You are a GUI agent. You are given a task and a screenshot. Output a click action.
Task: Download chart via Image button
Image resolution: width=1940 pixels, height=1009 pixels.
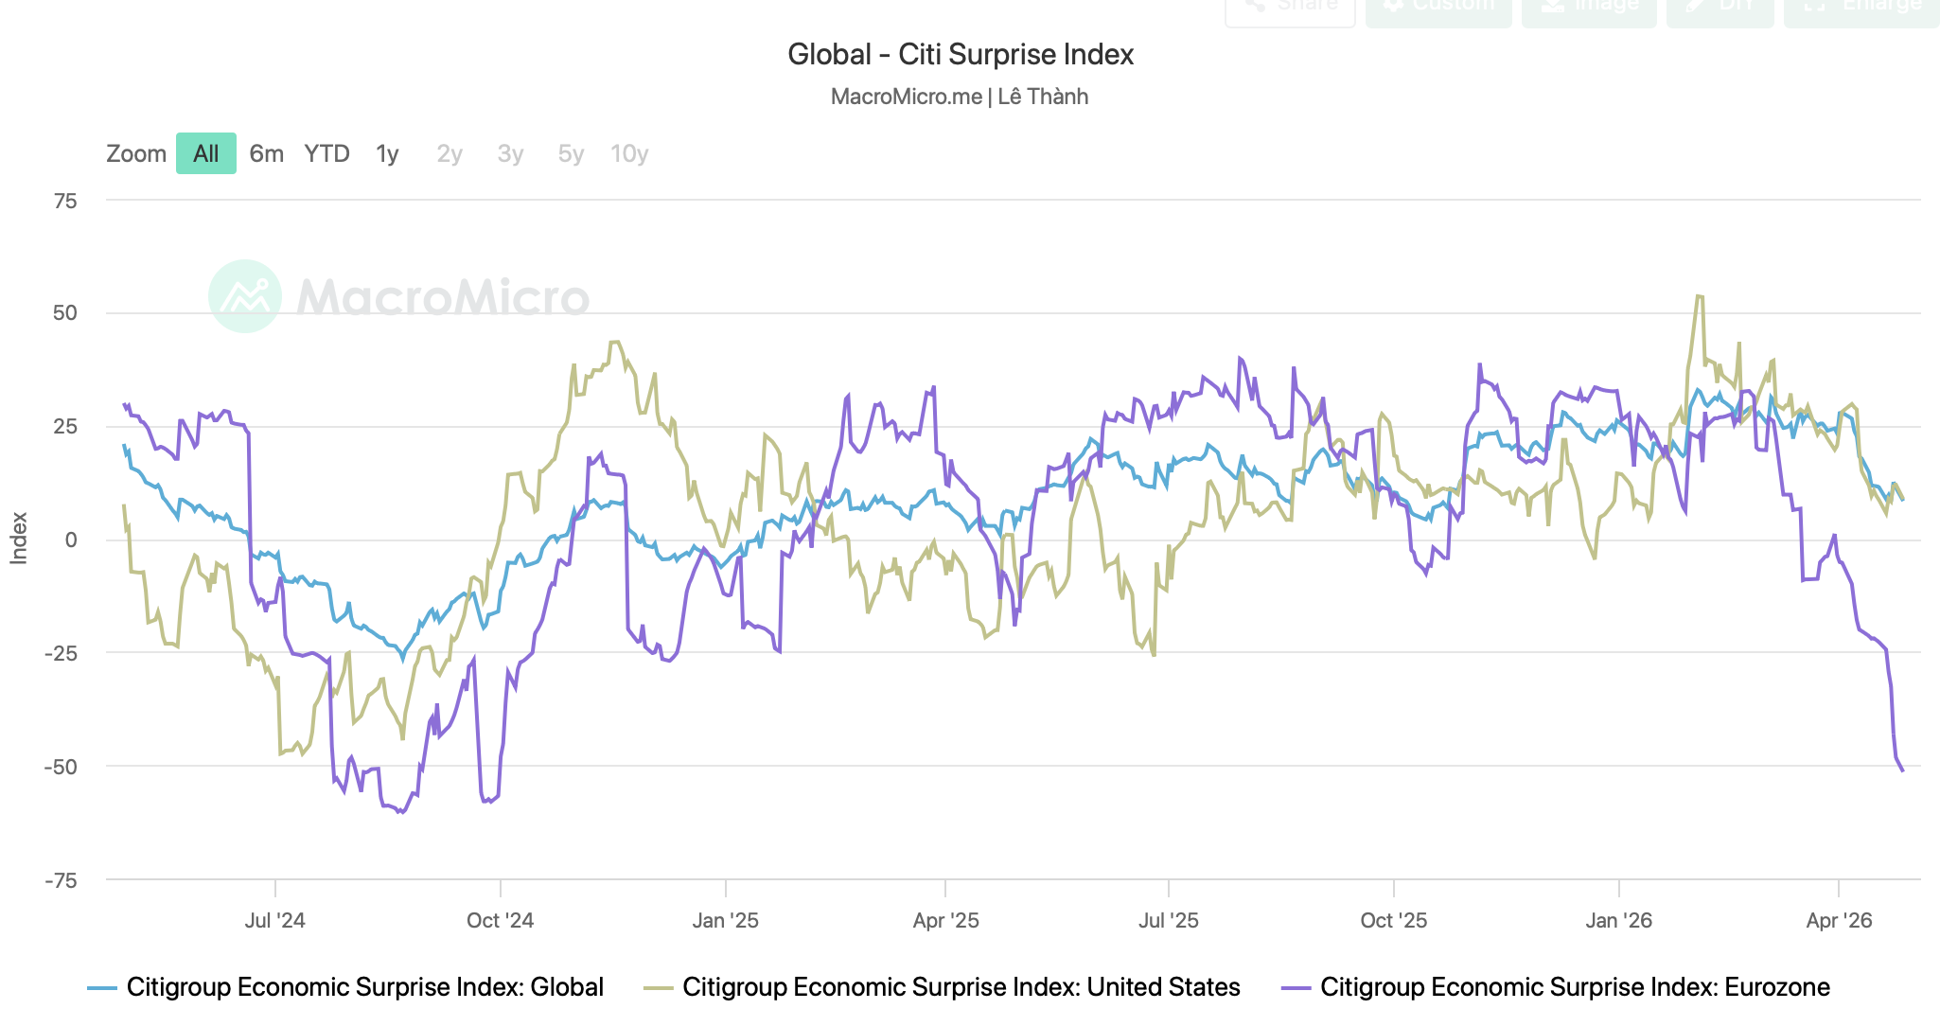click(1589, 8)
